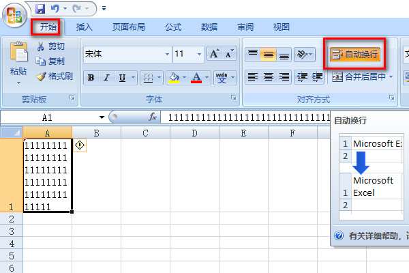The height and width of the screenshot is (273, 409).
Task: Switch to the 视图 tab
Action: point(281,27)
